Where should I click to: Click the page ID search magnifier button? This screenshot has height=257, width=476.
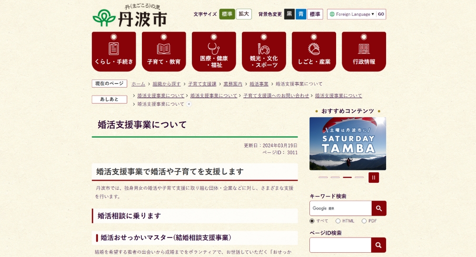(378, 245)
